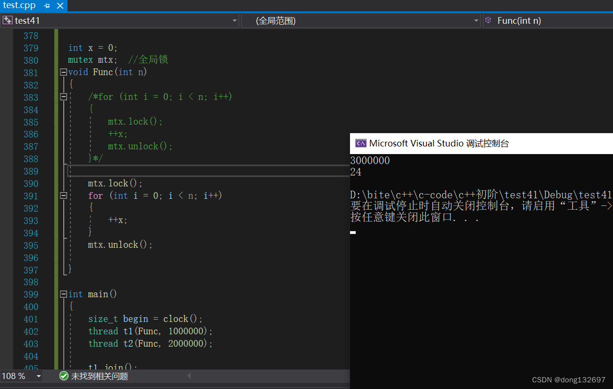
Task: Open the test41 project dropdown
Action: coord(234,20)
